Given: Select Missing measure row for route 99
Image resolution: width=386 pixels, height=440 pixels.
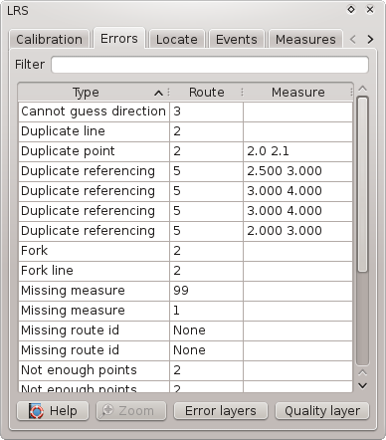Looking at the screenshot, I should [185, 291].
